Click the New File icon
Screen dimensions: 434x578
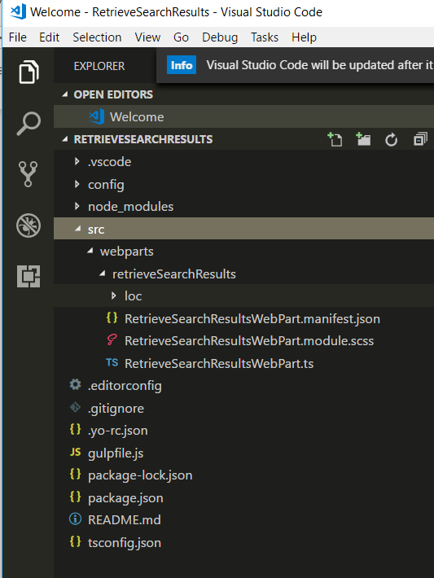pos(335,139)
